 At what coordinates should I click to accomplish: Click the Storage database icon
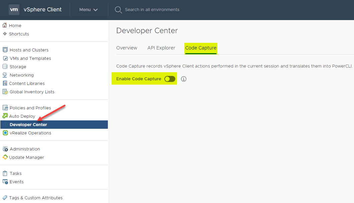(5, 67)
